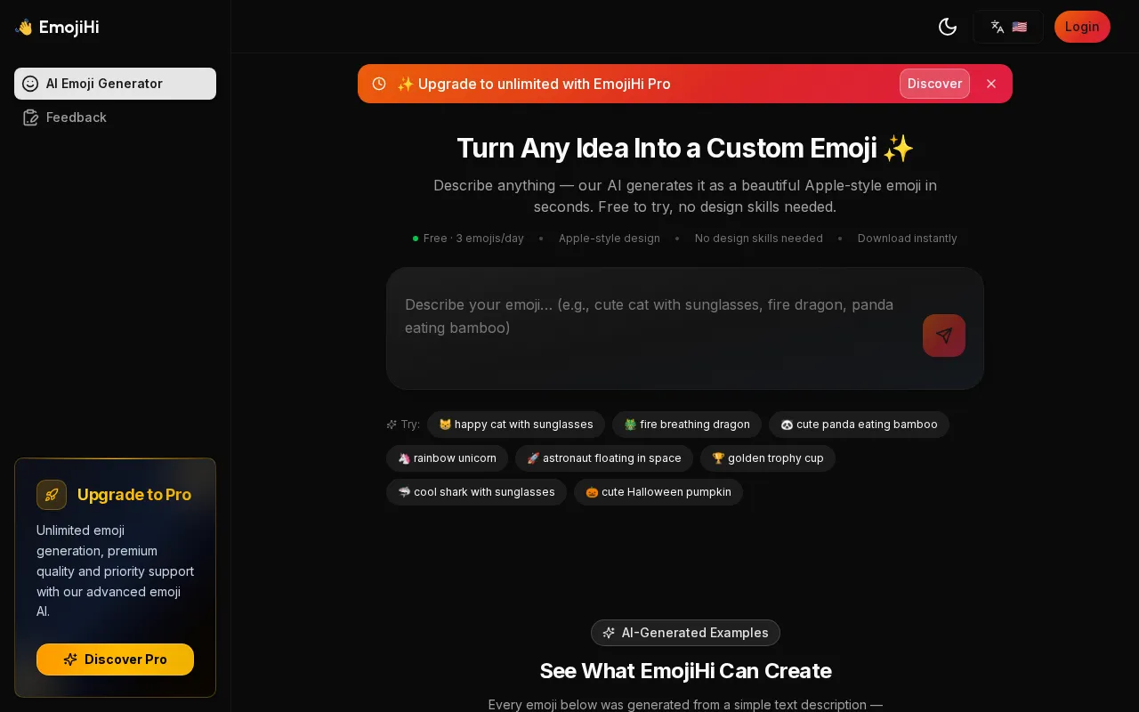The width and height of the screenshot is (1139, 712).
Task: Click the AI-Generated Examples badge
Action: 685,633
